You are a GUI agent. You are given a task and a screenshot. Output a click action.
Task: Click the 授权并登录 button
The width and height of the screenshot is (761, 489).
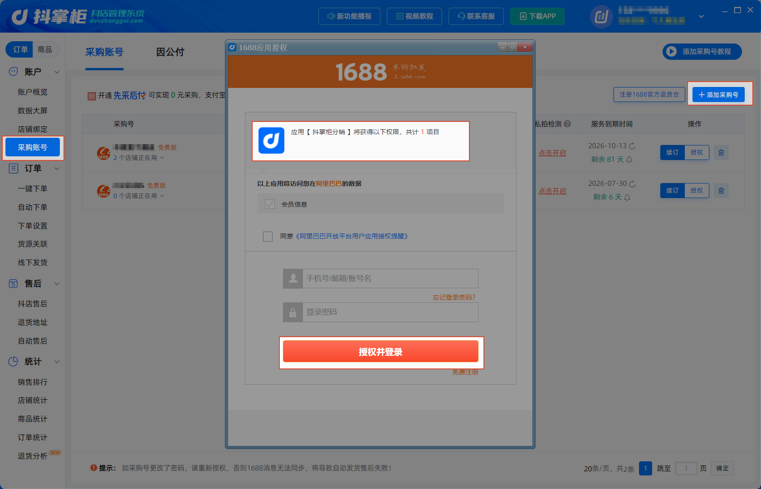(380, 352)
